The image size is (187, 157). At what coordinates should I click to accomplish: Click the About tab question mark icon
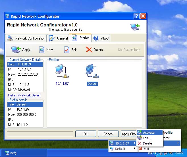tap(96, 38)
